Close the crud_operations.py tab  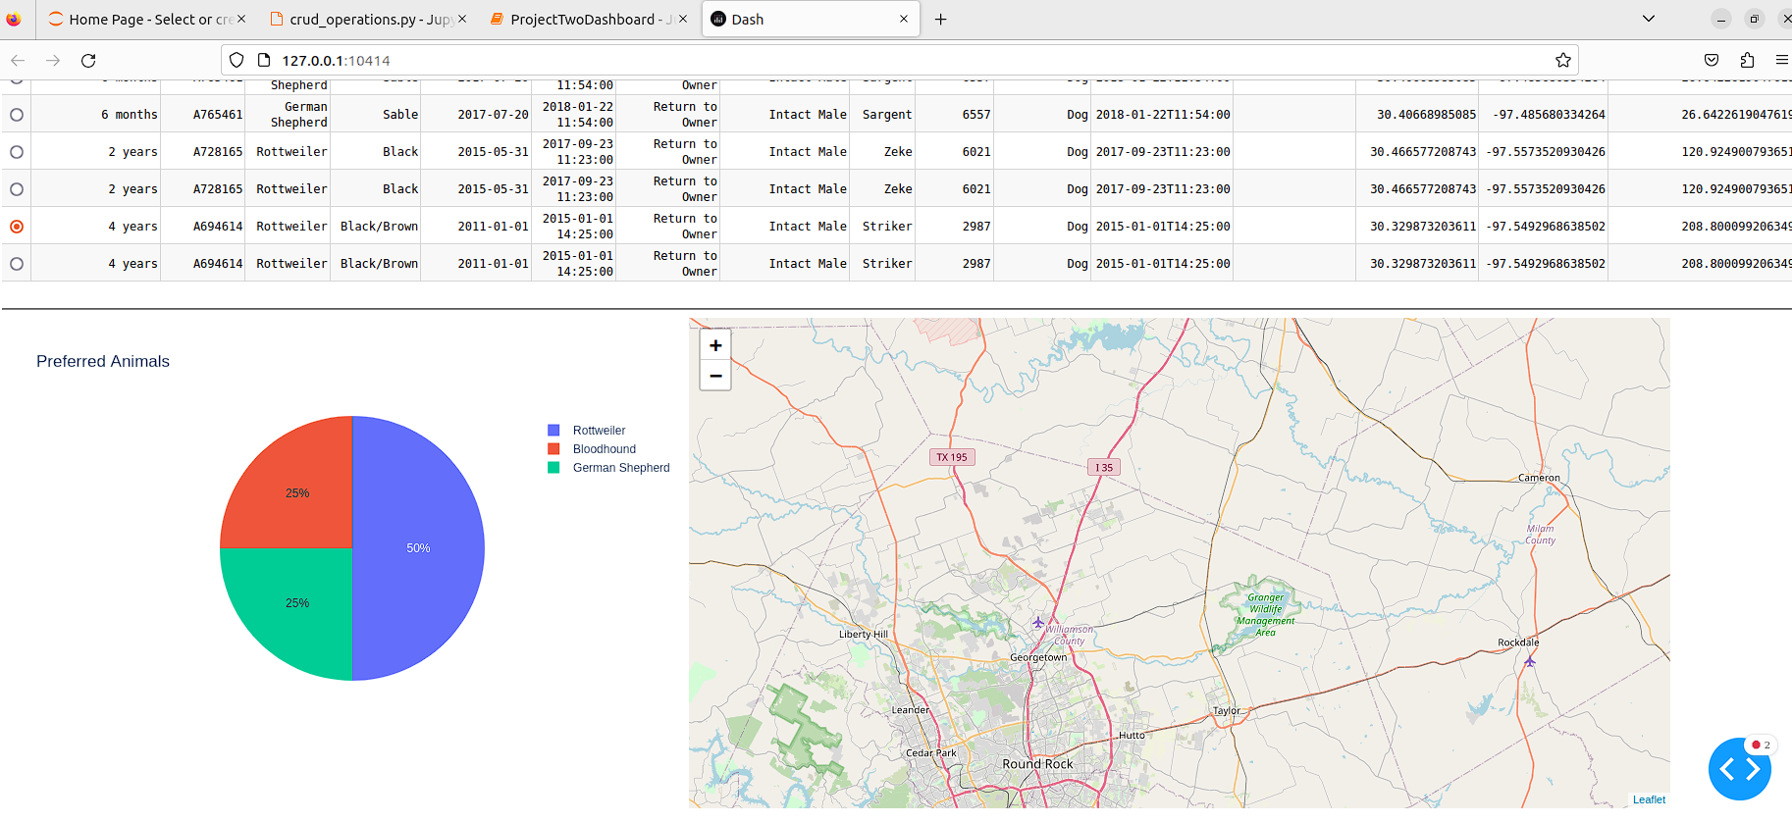pos(462,19)
